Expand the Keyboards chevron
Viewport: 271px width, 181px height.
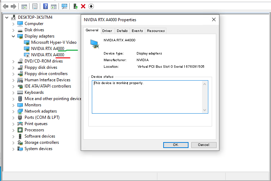tap(13, 93)
